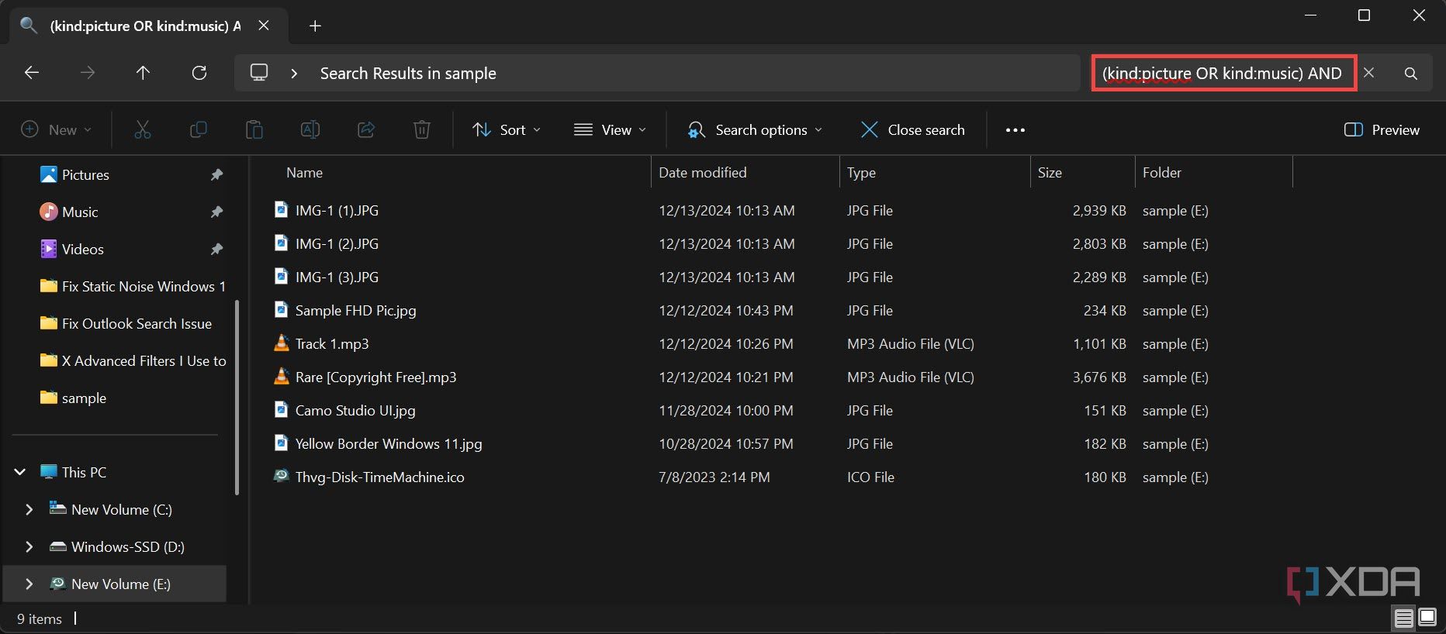Cut selected item with scissors icon
Image resolution: width=1446 pixels, height=634 pixels.
click(x=143, y=129)
